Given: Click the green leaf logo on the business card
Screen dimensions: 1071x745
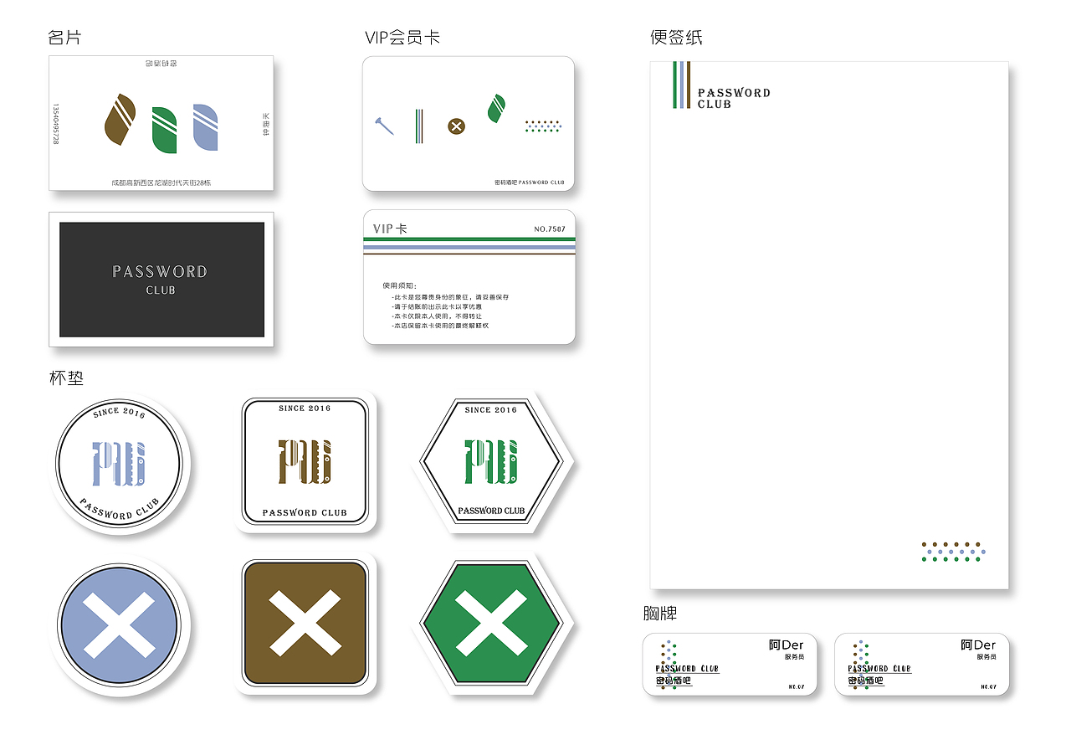Looking at the screenshot, I should tap(165, 131).
